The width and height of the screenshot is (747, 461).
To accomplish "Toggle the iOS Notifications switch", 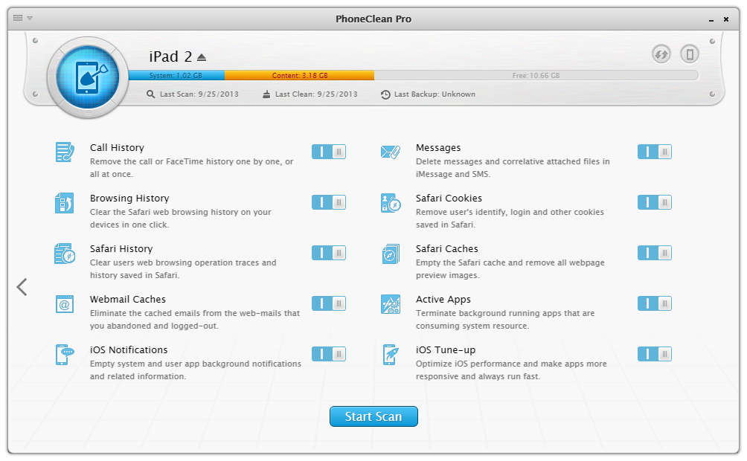I will [328, 354].
